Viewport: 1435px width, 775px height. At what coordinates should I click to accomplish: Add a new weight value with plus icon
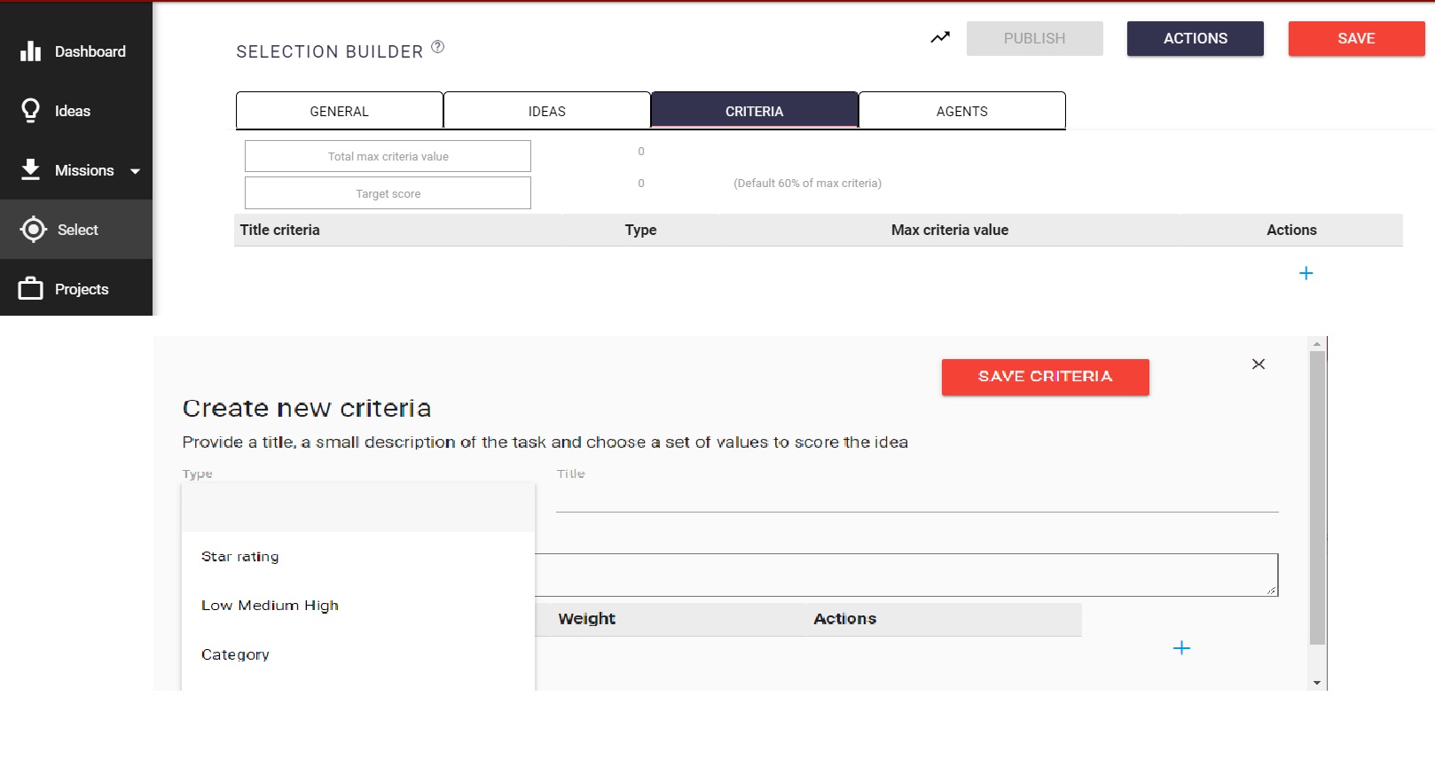point(1181,648)
